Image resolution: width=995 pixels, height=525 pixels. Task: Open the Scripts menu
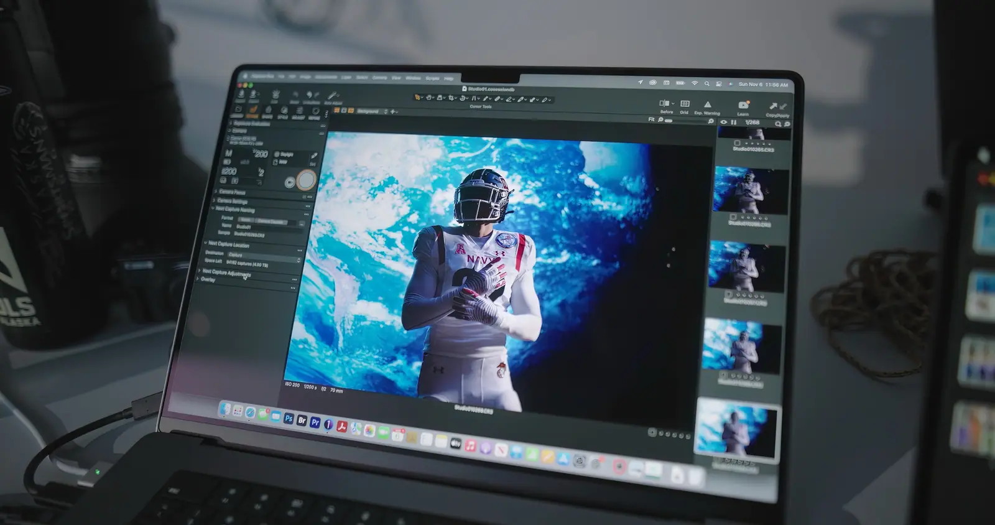tap(432, 78)
